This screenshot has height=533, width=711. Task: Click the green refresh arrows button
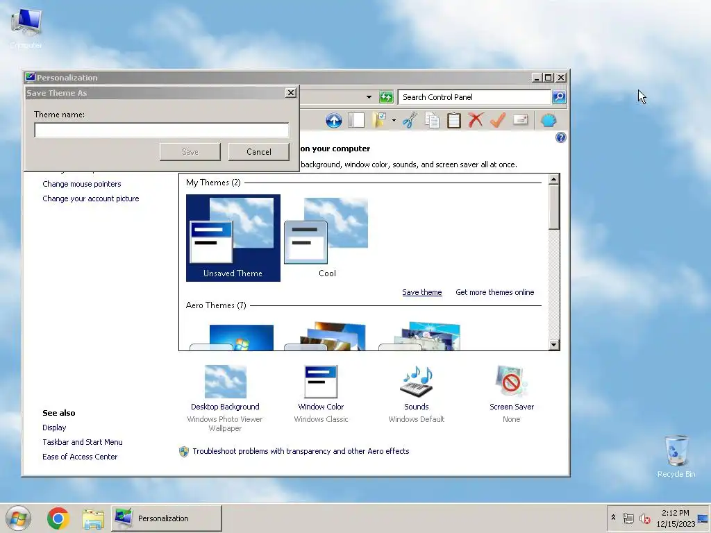click(x=386, y=97)
